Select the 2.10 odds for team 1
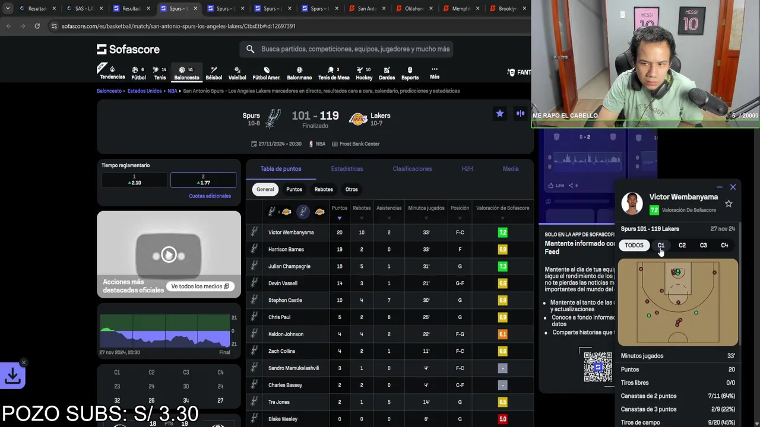This screenshot has width=760, height=427. pyautogui.click(x=134, y=180)
